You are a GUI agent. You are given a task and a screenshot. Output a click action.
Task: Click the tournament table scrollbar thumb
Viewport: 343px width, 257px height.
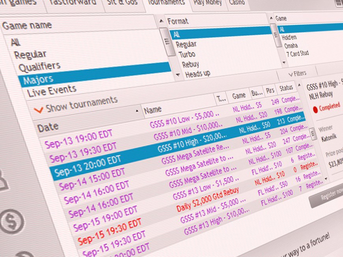[313, 134]
